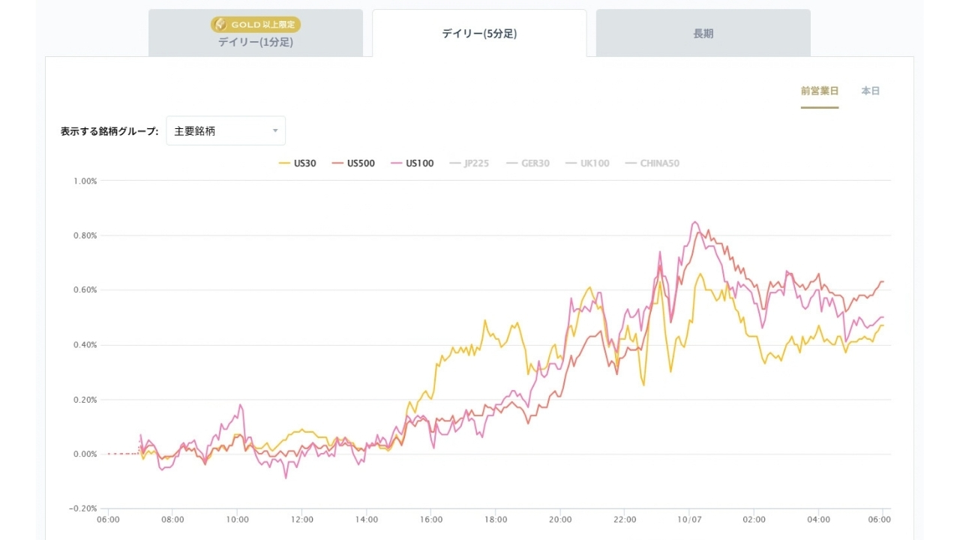Click the 20:00 time axis label
The image size is (960, 540).
(x=560, y=519)
